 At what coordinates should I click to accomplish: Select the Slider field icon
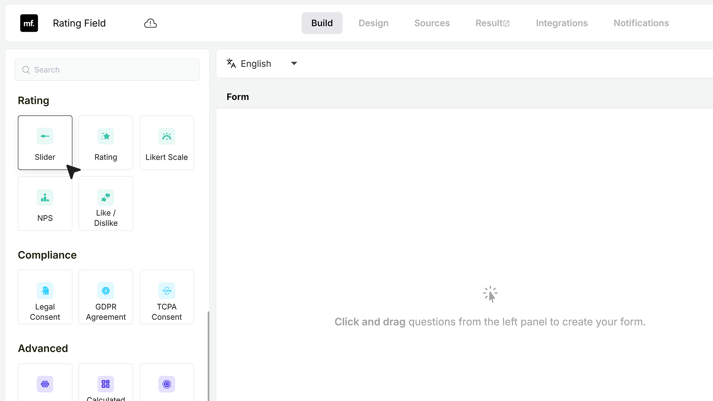point(45,136)
